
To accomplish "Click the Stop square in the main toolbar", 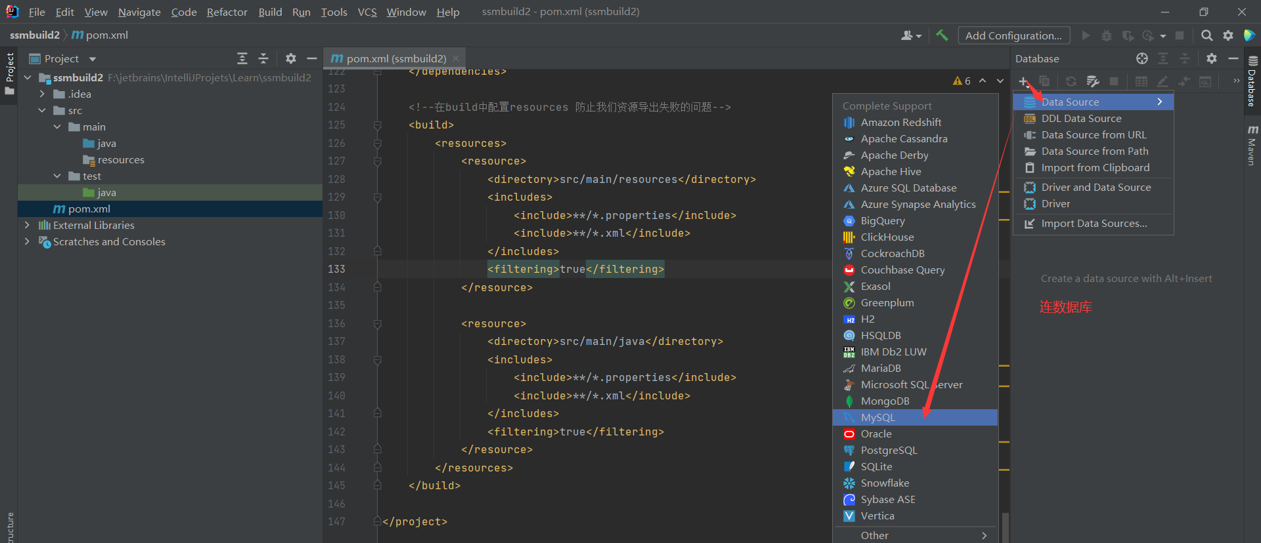I will [x=1180, y=35].
